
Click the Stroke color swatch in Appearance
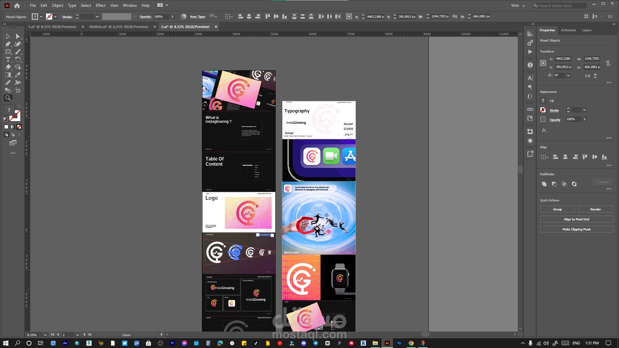(543, 110)
